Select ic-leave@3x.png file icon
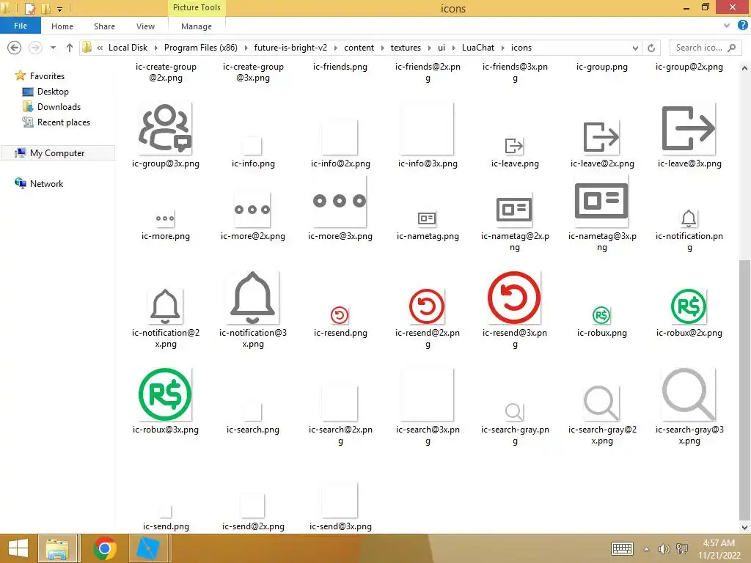Viewport: 751px width, 563px height. (x=689, y=128)
